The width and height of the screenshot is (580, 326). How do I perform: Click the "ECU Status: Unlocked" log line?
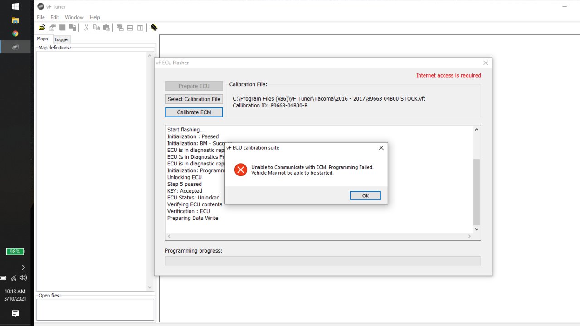193,198
